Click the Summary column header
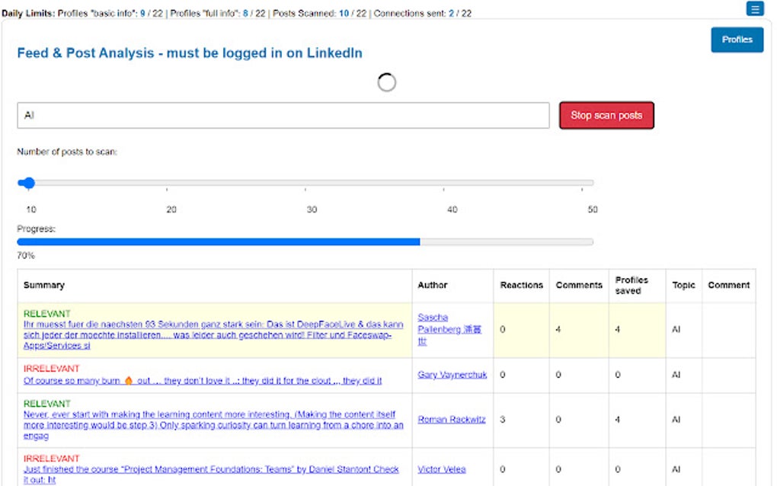Image resolution: width=777 pixels, height=486 pixels. [x=44, y=285]
